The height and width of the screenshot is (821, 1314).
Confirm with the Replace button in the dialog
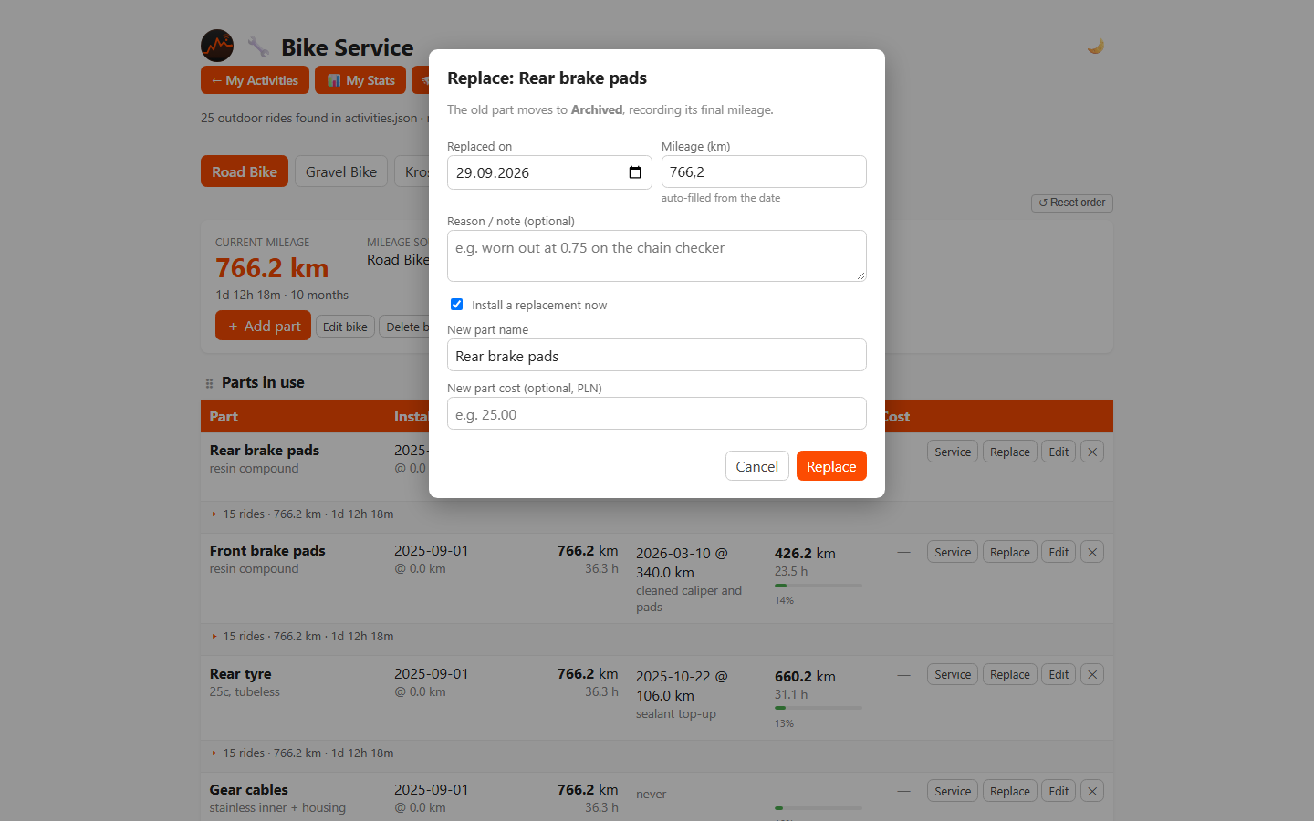[x=831, y=466]
